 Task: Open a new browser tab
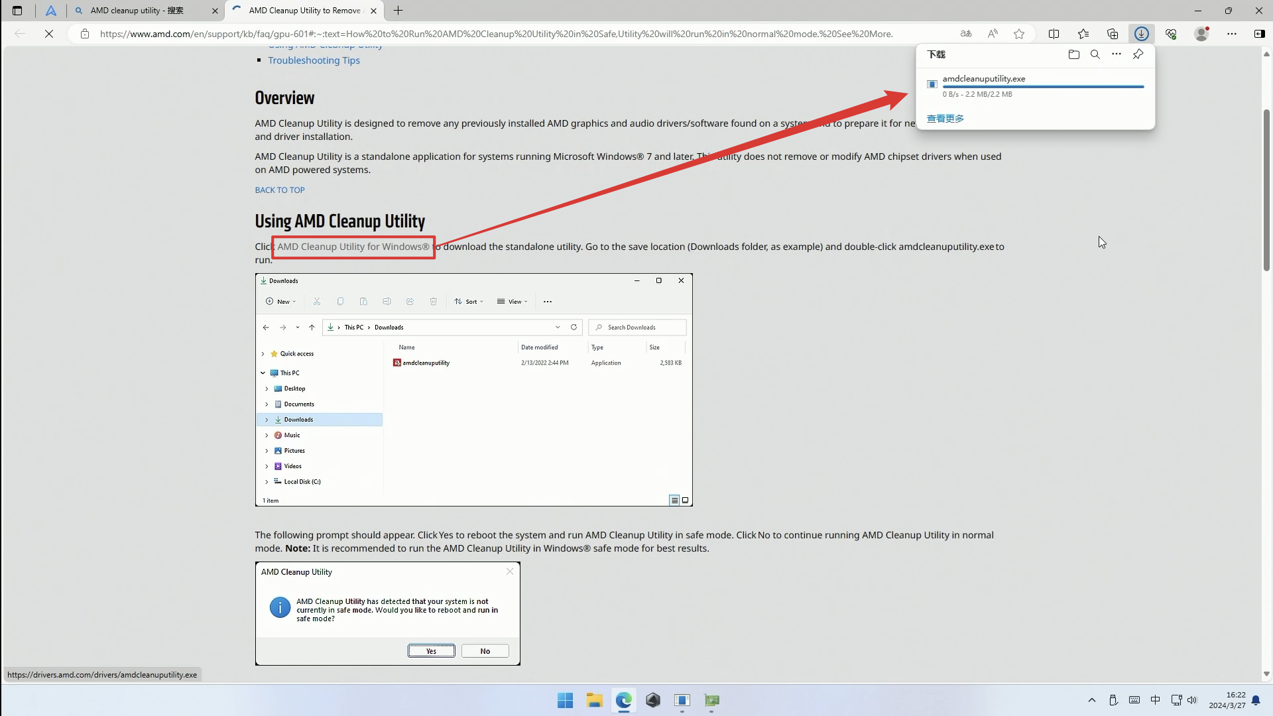point(398,11)
